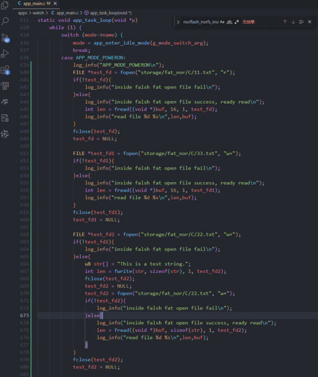Click the "storage/fat_nor/C/11.txt" string

point(175,72)
